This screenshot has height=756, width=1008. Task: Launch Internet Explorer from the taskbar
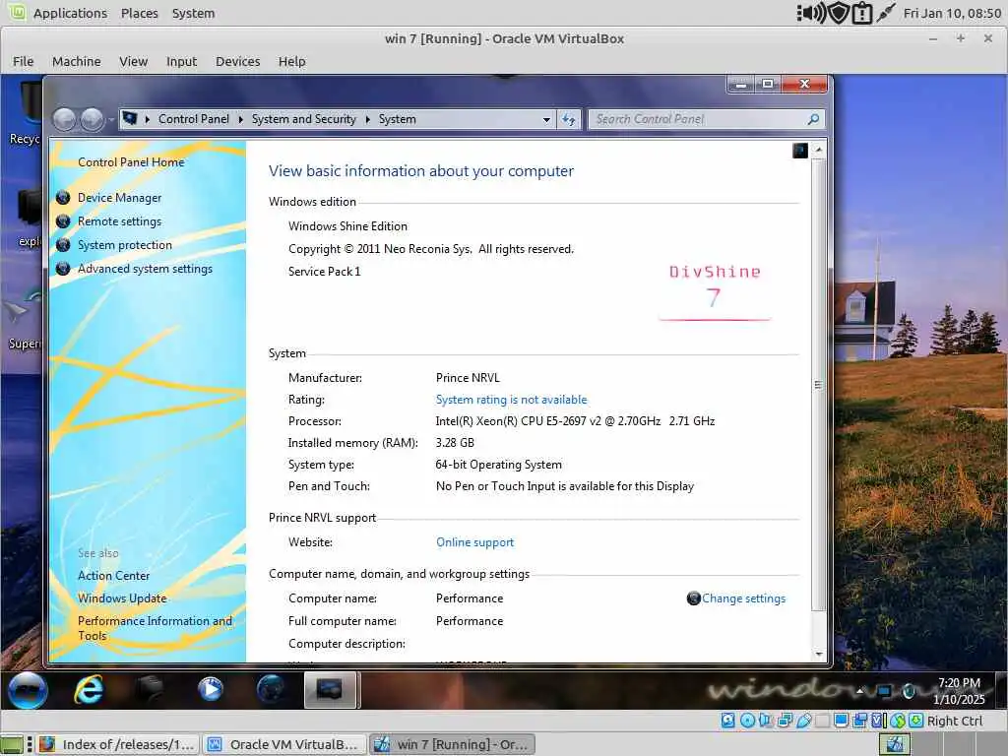[89, 690]
